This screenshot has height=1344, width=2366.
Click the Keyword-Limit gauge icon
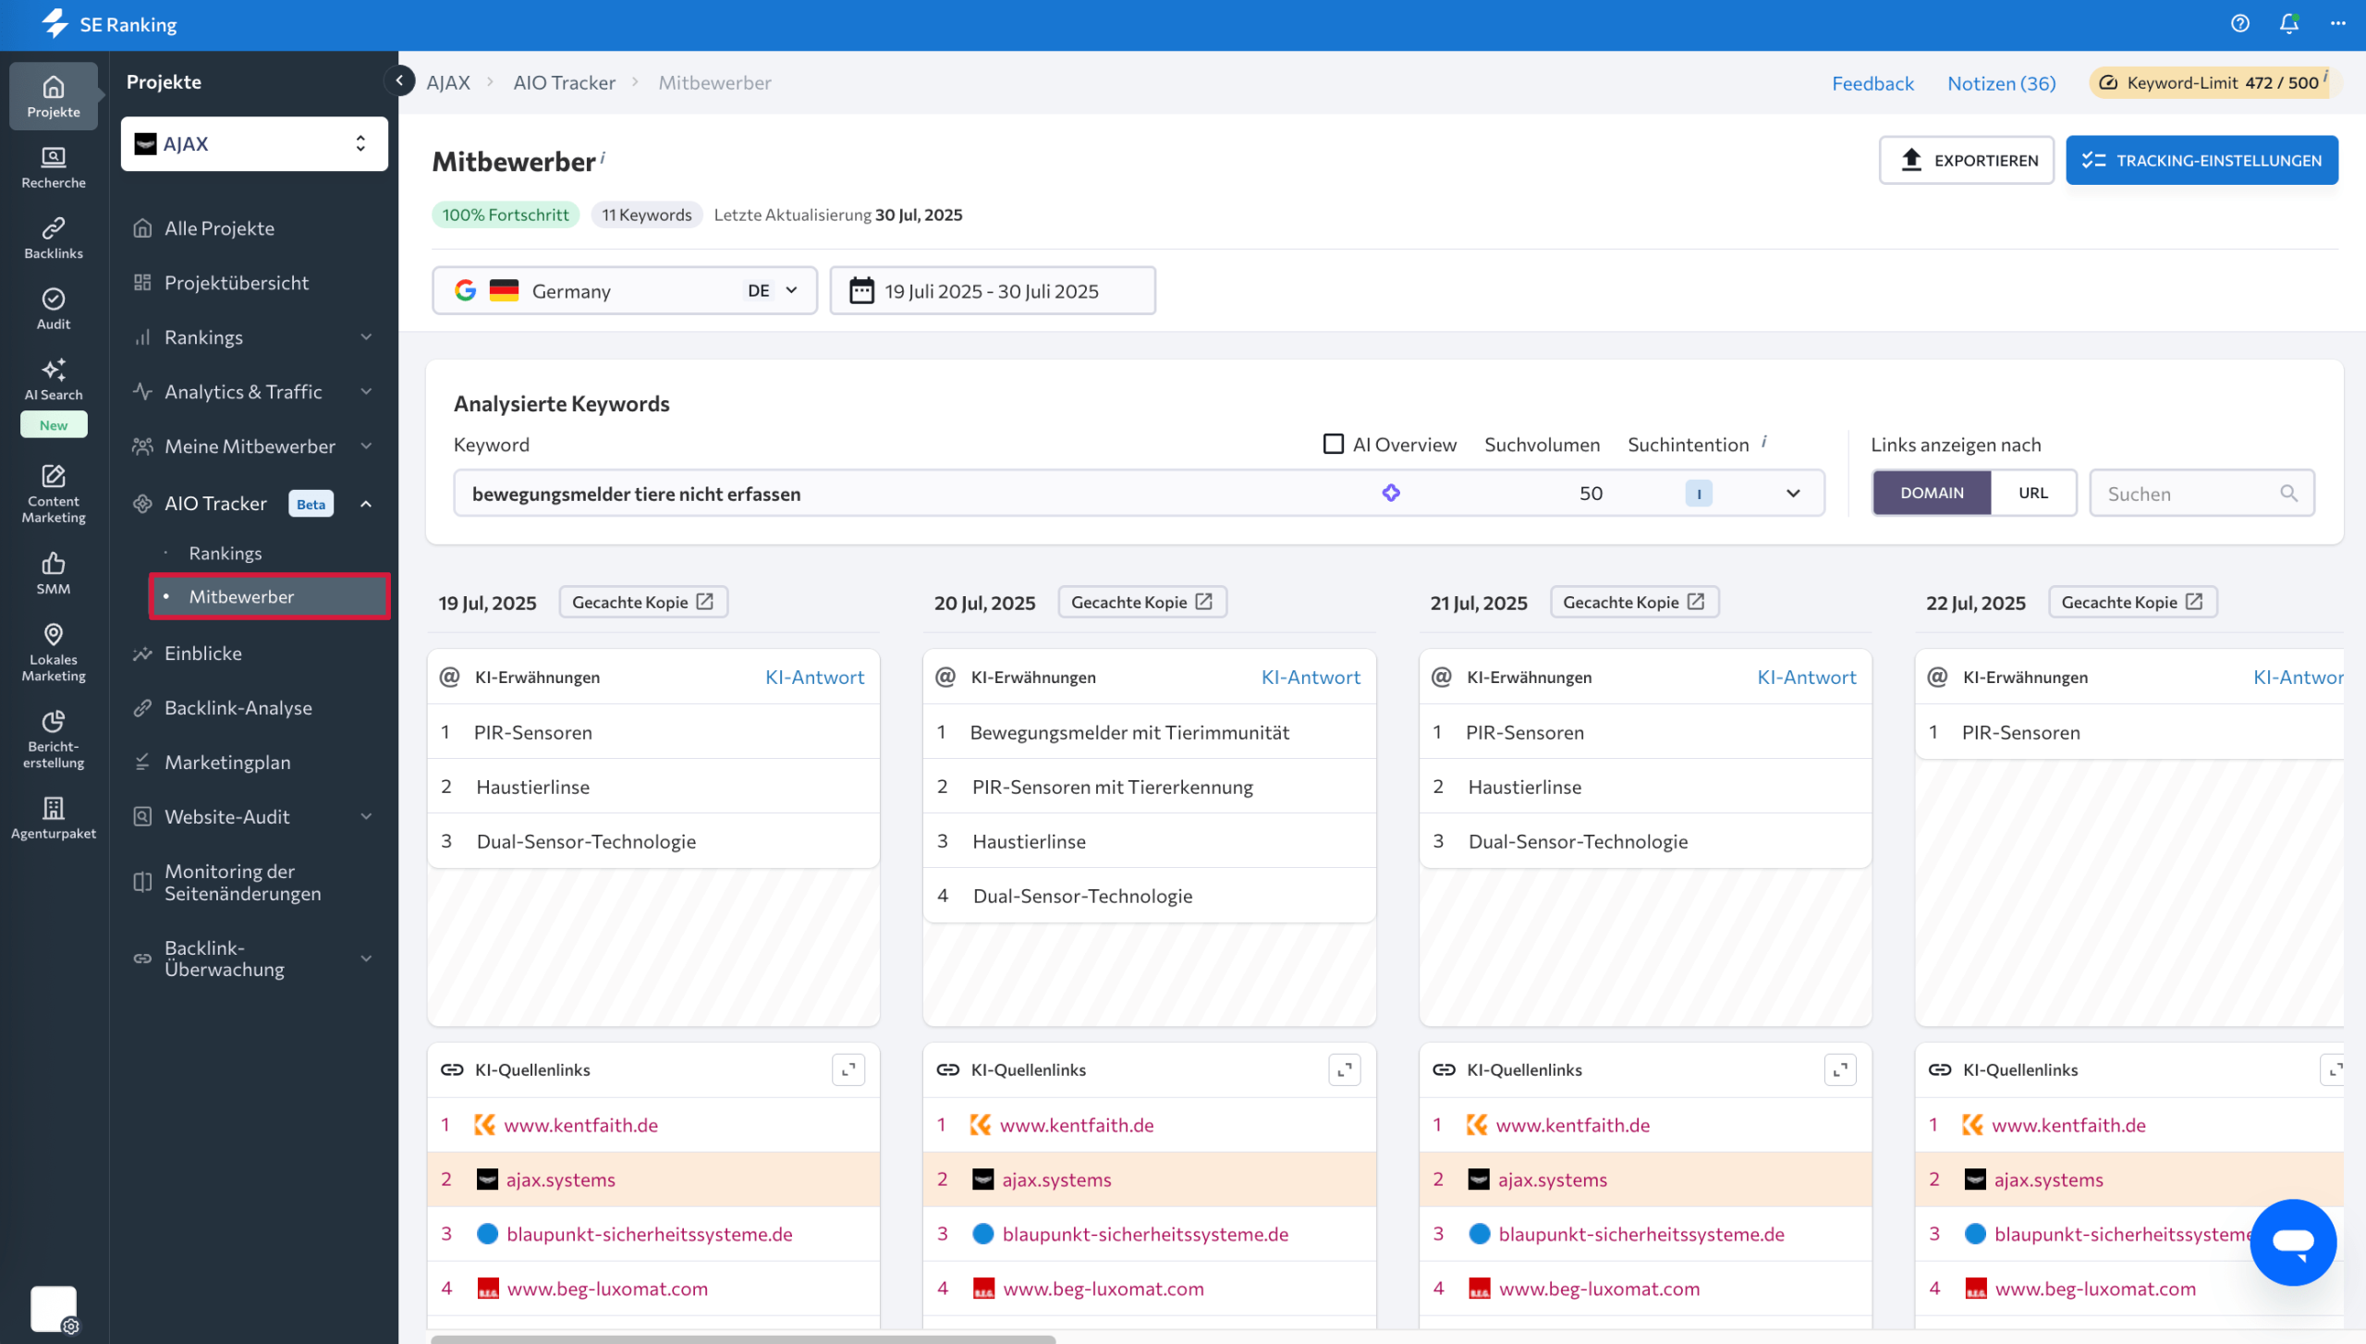click(x=2108, y=82)
